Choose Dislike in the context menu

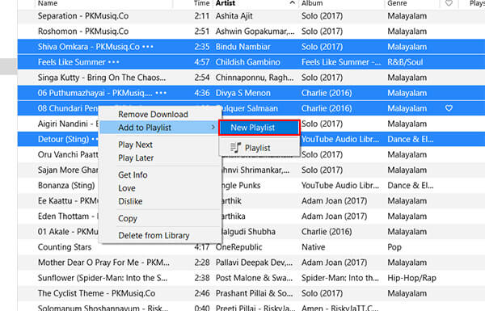pos(130,201)
